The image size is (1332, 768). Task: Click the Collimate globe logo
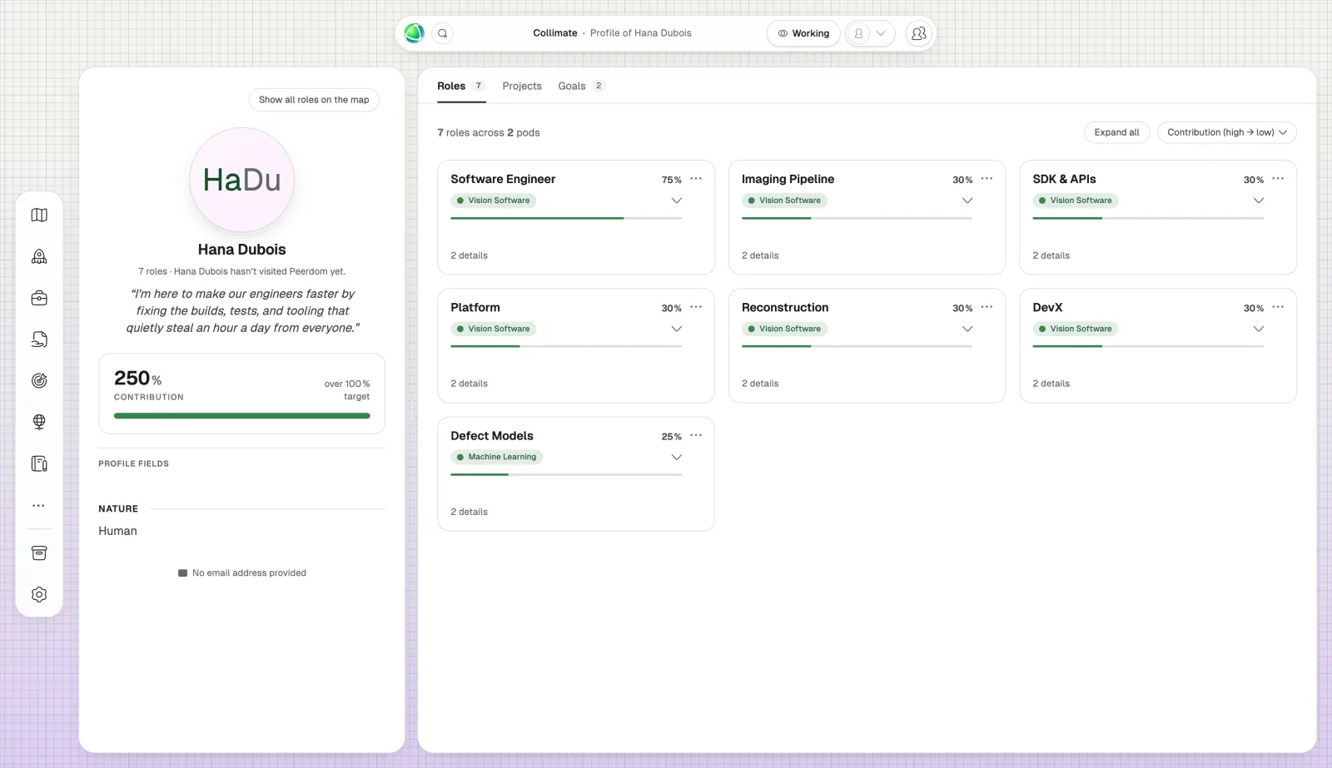pyautogui.click(x=415, y=33)
